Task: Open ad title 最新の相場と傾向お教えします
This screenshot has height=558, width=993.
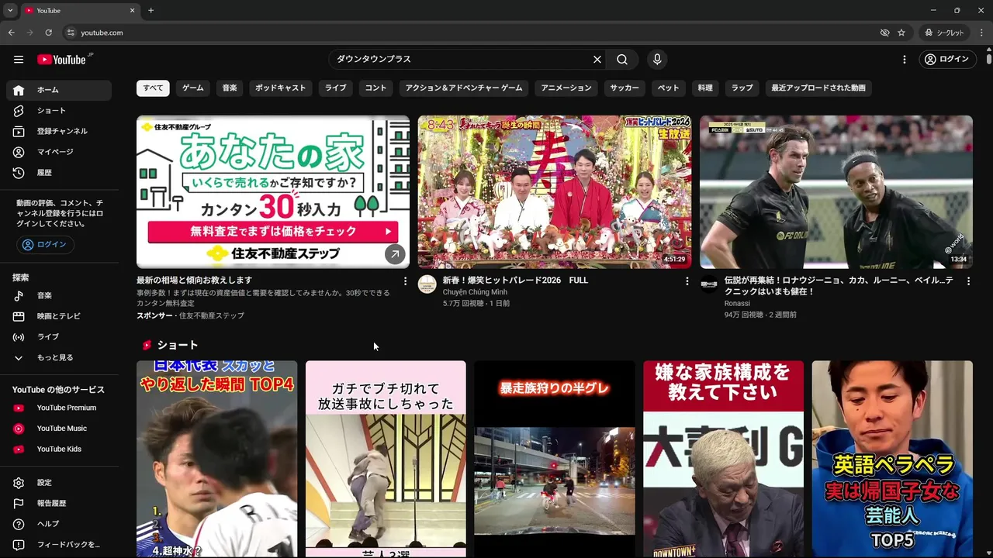Action: [194, 281]
